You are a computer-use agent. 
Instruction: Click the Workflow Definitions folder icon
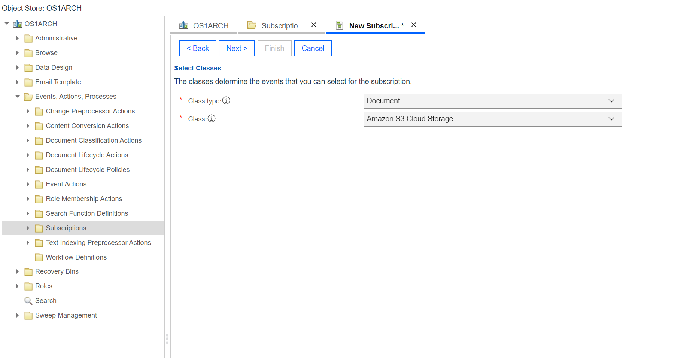(x=39, y=257)
